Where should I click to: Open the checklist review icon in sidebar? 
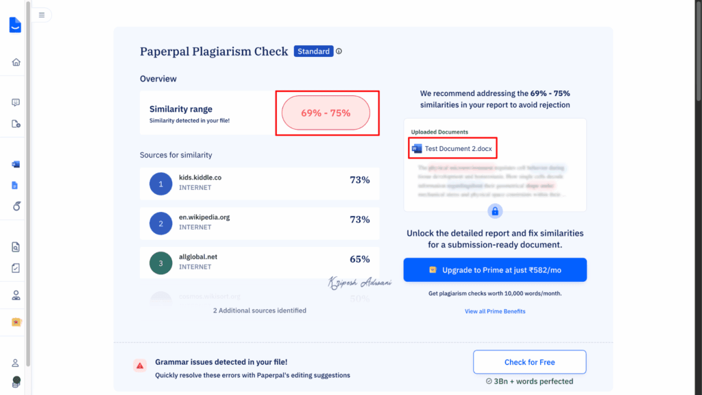pyautogui.click(x=15, y=268)
